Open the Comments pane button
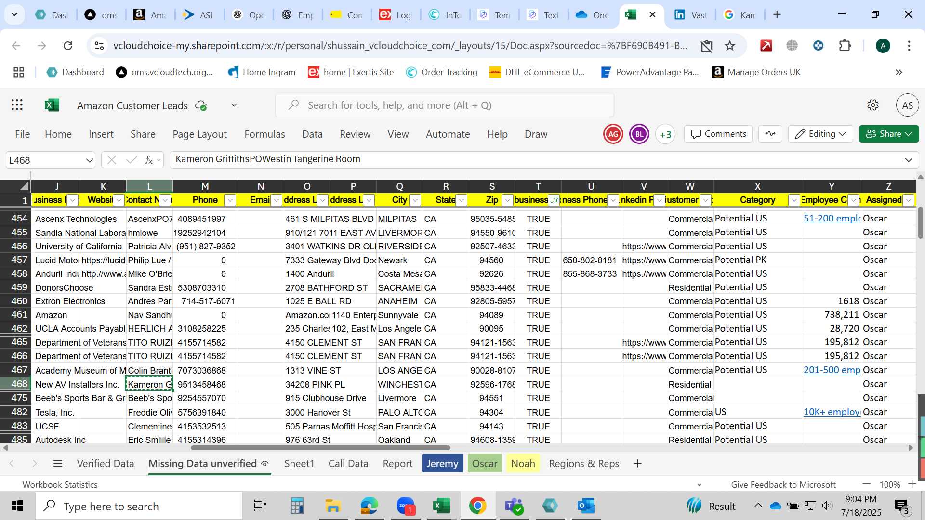This screenshot has height=520, width=925. pyautogui.click(x=718, y=134)
